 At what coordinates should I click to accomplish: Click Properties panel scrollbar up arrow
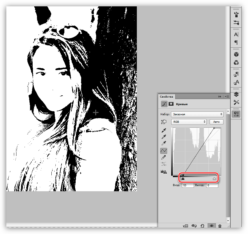[228, 112]
